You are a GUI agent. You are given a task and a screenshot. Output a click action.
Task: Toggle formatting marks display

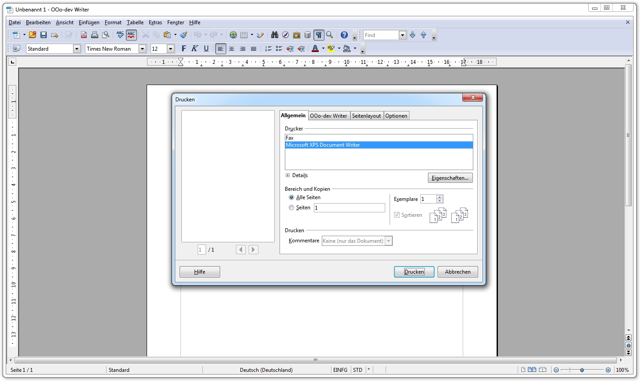click(x=319, y=35)
